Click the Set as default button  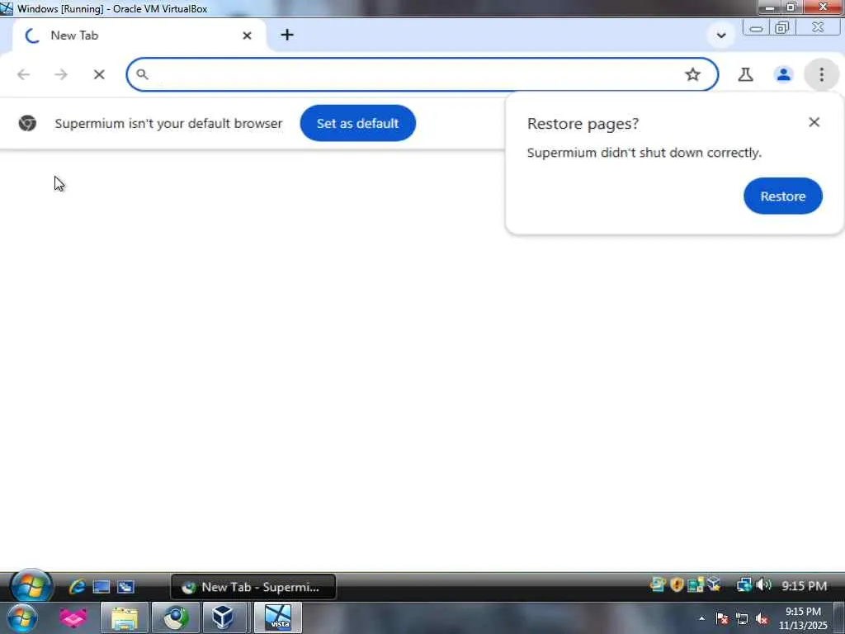358,123
